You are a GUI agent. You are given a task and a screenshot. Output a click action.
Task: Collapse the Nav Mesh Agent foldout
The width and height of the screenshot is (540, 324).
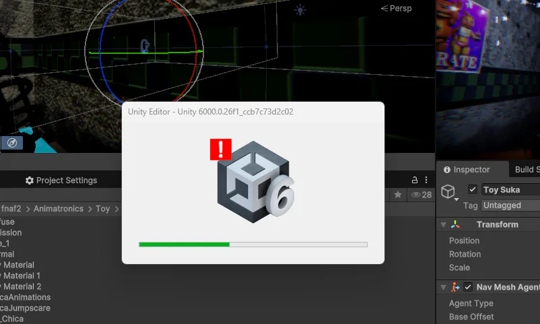444,287
